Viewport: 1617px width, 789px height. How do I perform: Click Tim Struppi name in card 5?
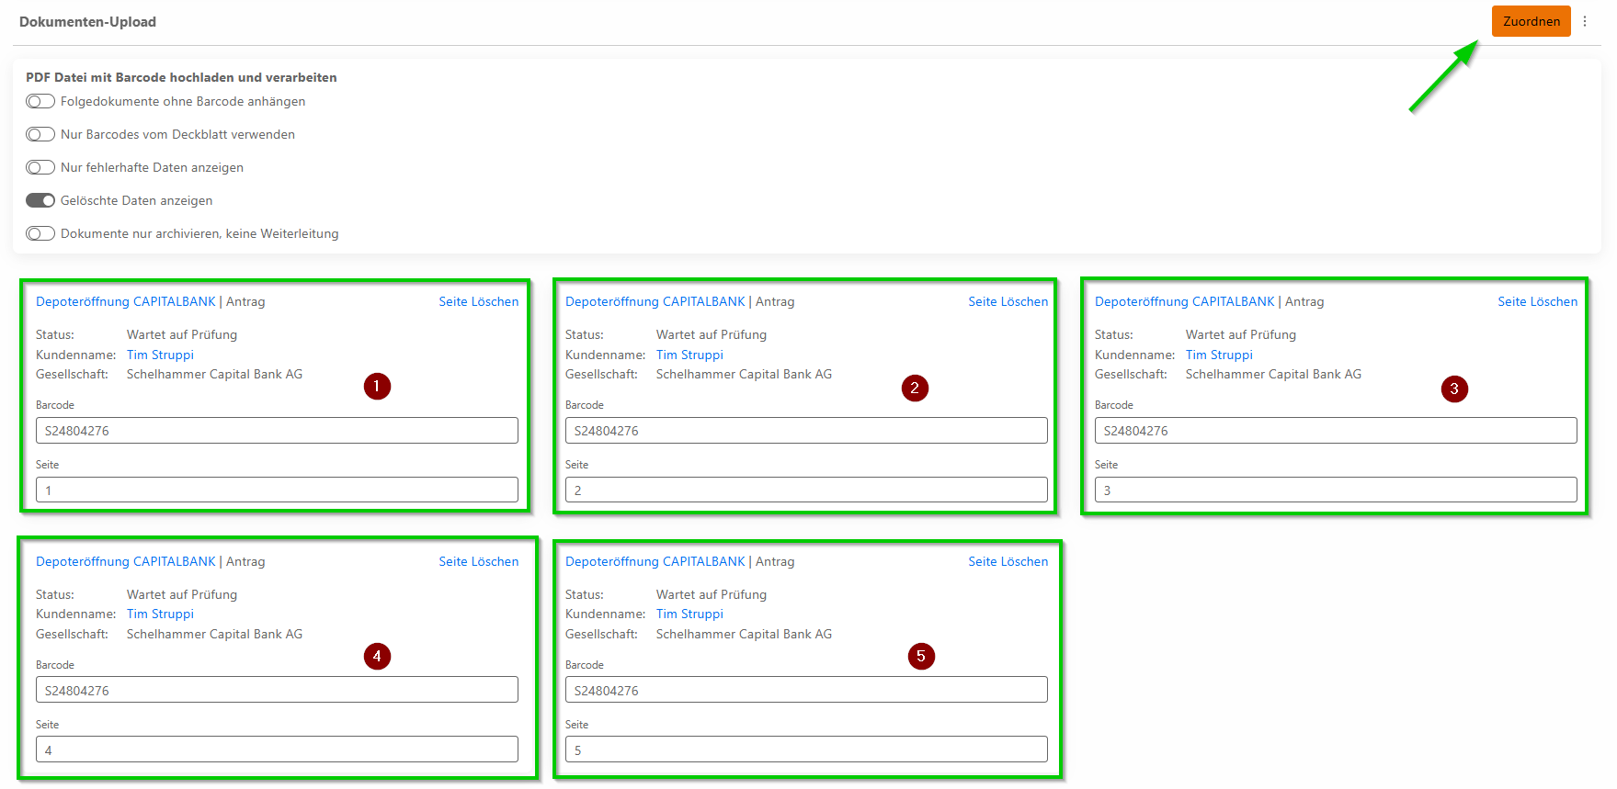point(689,614)
